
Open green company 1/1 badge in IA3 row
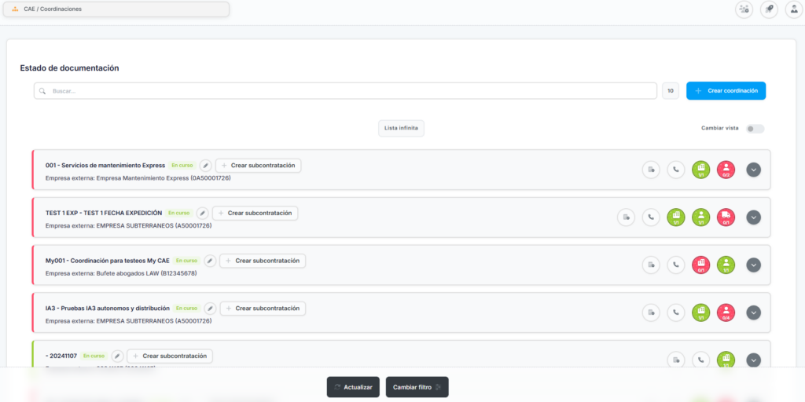coord(700,312)
